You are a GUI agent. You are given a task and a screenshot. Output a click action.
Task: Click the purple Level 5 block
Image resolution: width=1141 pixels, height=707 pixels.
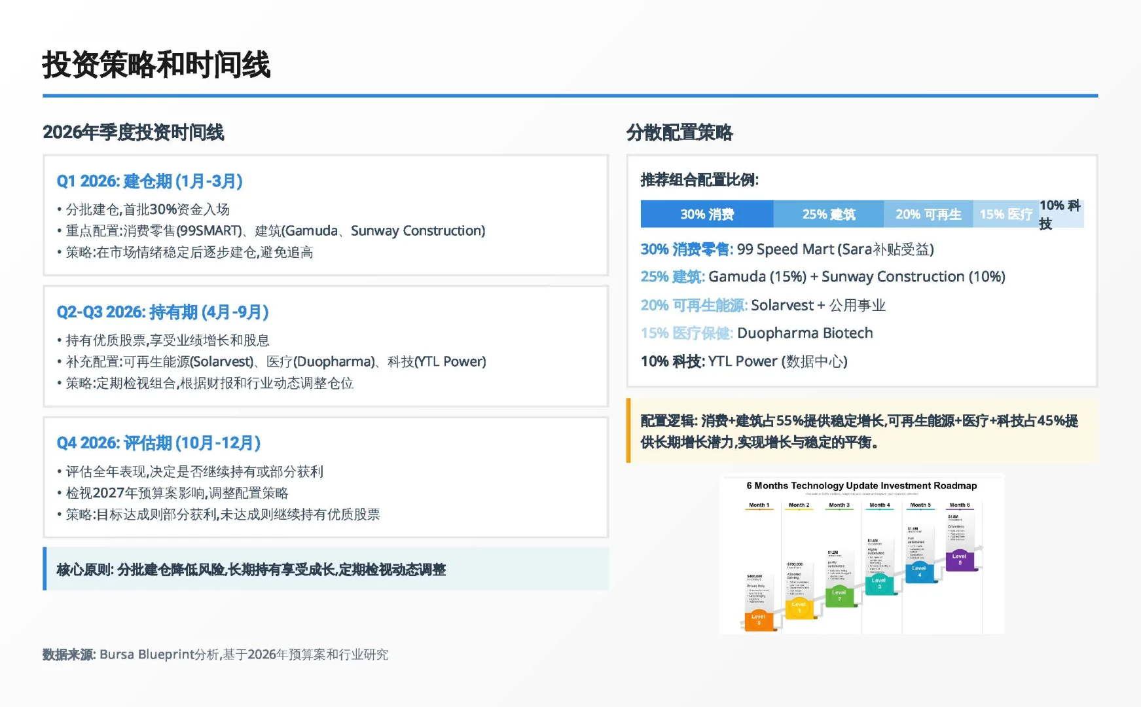coord(960,559)
